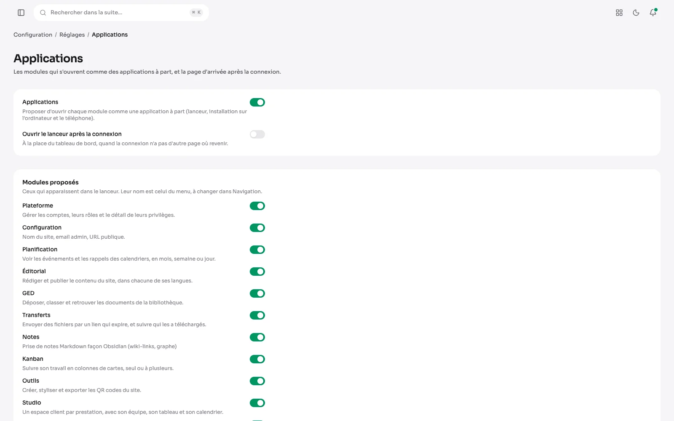Turn off the Kanban module
The width and height of the screenshot is (674, 421).
257,359
